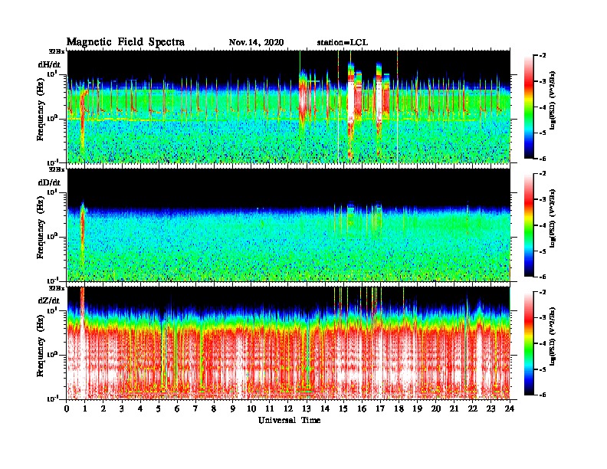Click the "-2" value on dH/dt color bar
This screenshot has width=607, height=469.
[x=543, y=56]
